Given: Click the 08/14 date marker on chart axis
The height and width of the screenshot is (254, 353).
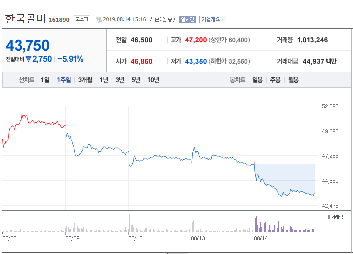Looking at the screenshot, I should pos(261,238).
